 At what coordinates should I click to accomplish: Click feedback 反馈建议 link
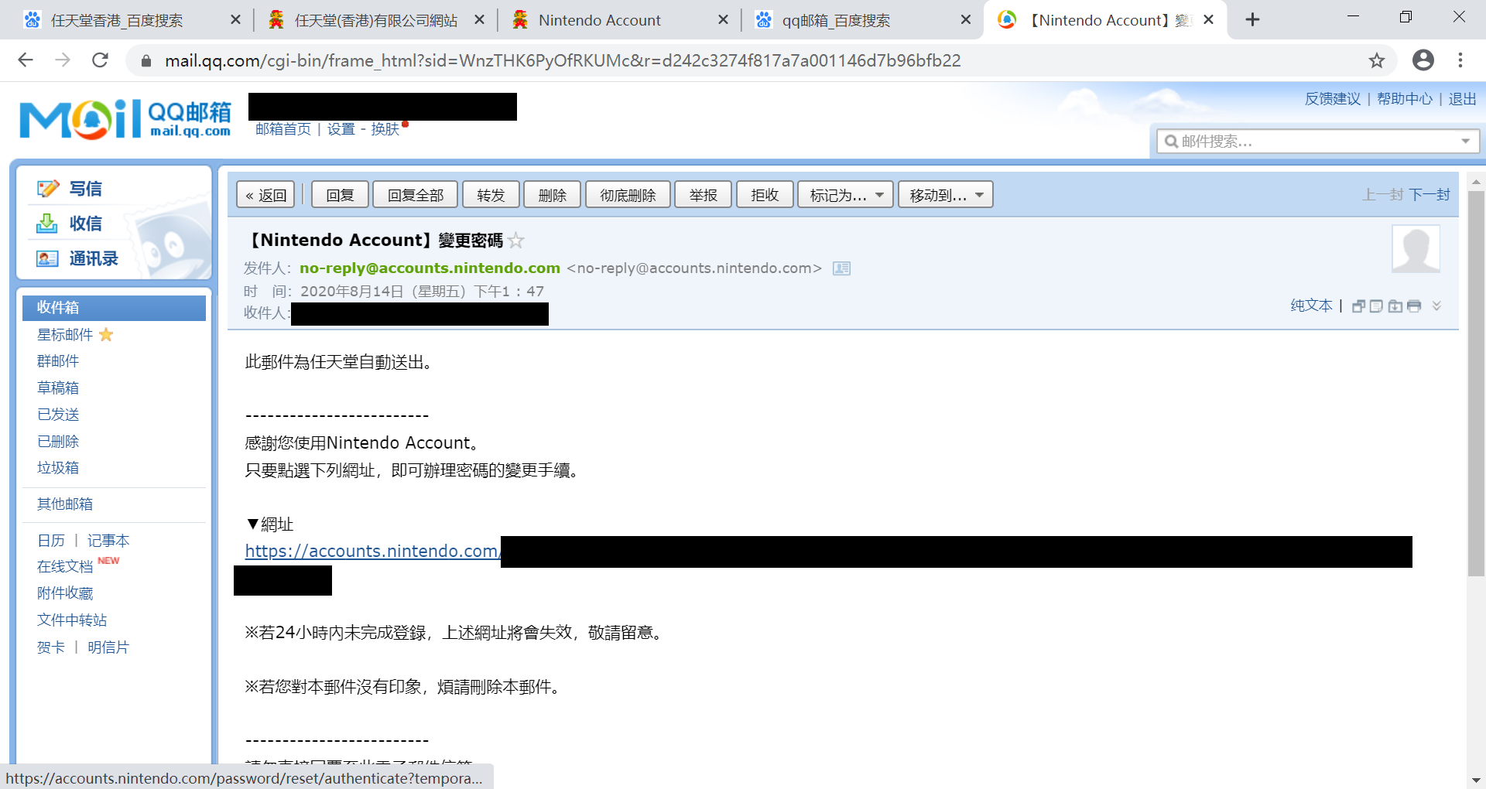(x=1333, y=99)
